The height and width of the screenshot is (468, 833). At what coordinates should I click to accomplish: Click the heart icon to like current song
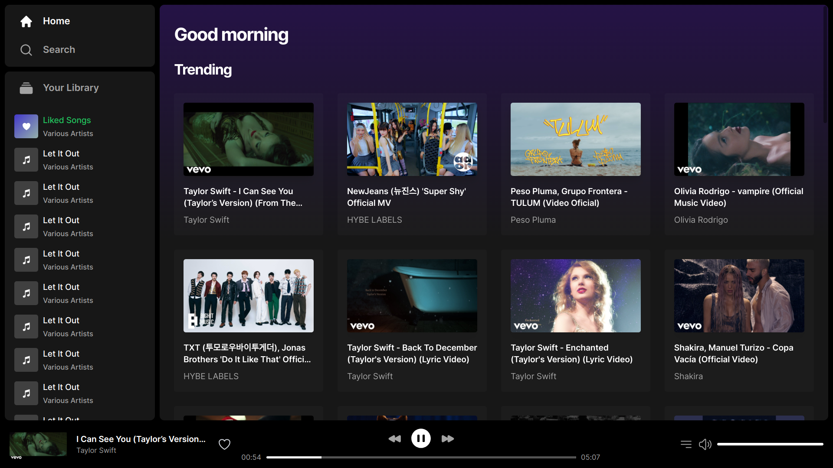[x=224, y=443]
